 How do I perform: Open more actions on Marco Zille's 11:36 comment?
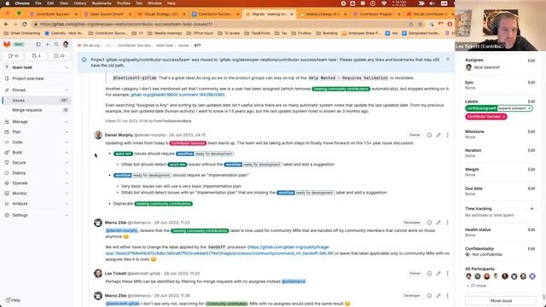[447, 296]
